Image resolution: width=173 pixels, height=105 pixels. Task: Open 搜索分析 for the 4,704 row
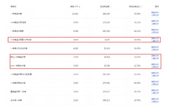click(155, 21)
